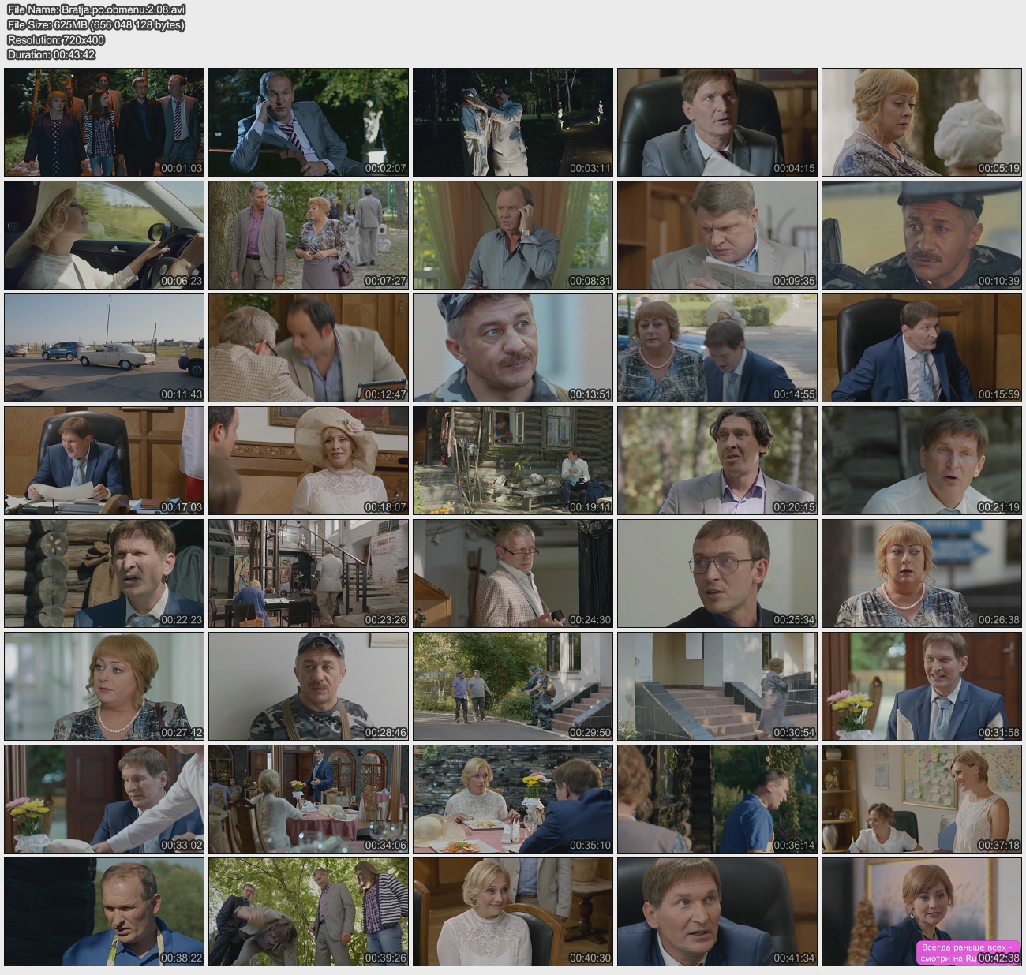Open the woman in sun hat frame at 00:18:07
Screen dimensions: 1026x975
pos(309,461)
